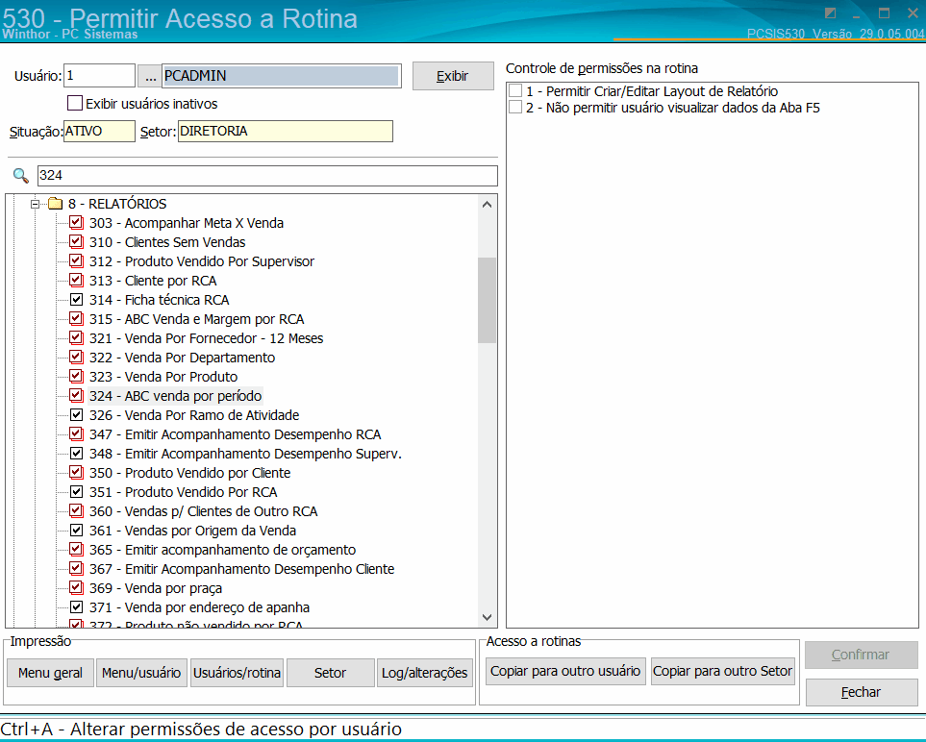926x742 pixels.
Task: Click the Situação field showing ATIVO
Action: pos(99,131)
